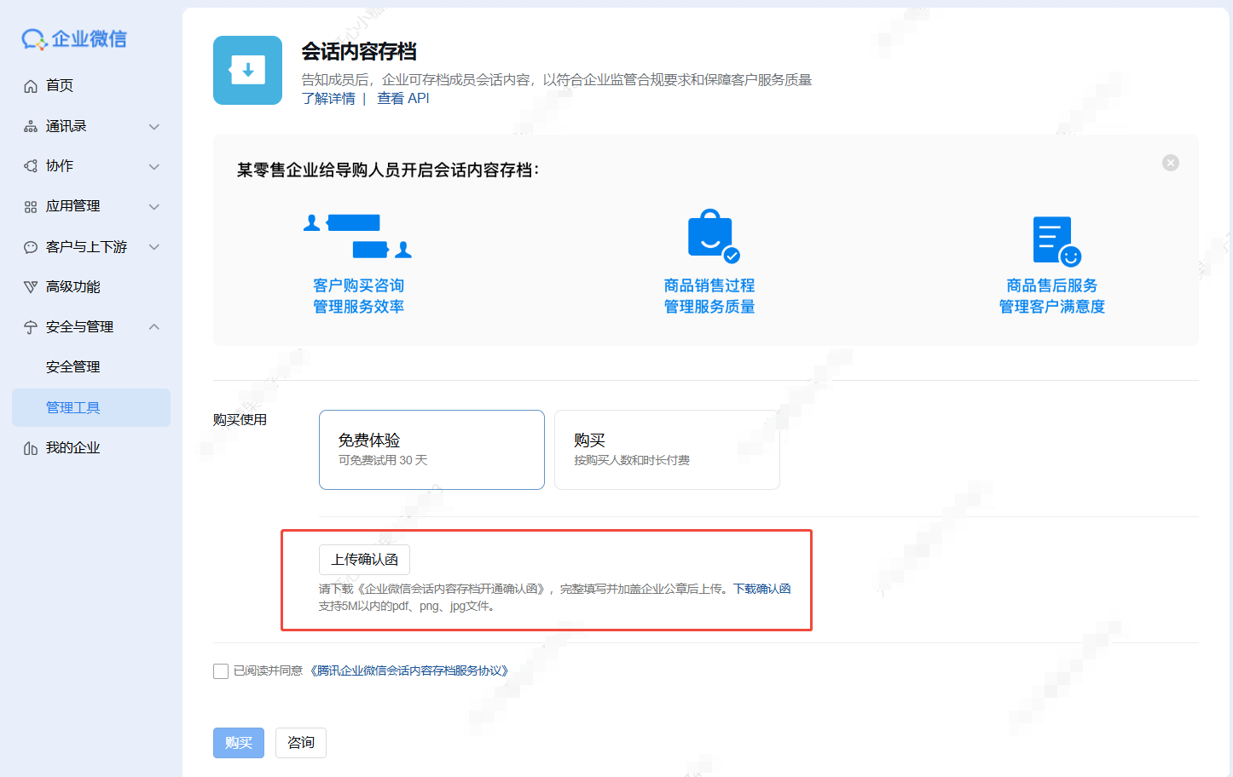The height and width of the screenshot is (777, 1233).
Task: Click the 我的企业 building icon
Action: point(31,448)
